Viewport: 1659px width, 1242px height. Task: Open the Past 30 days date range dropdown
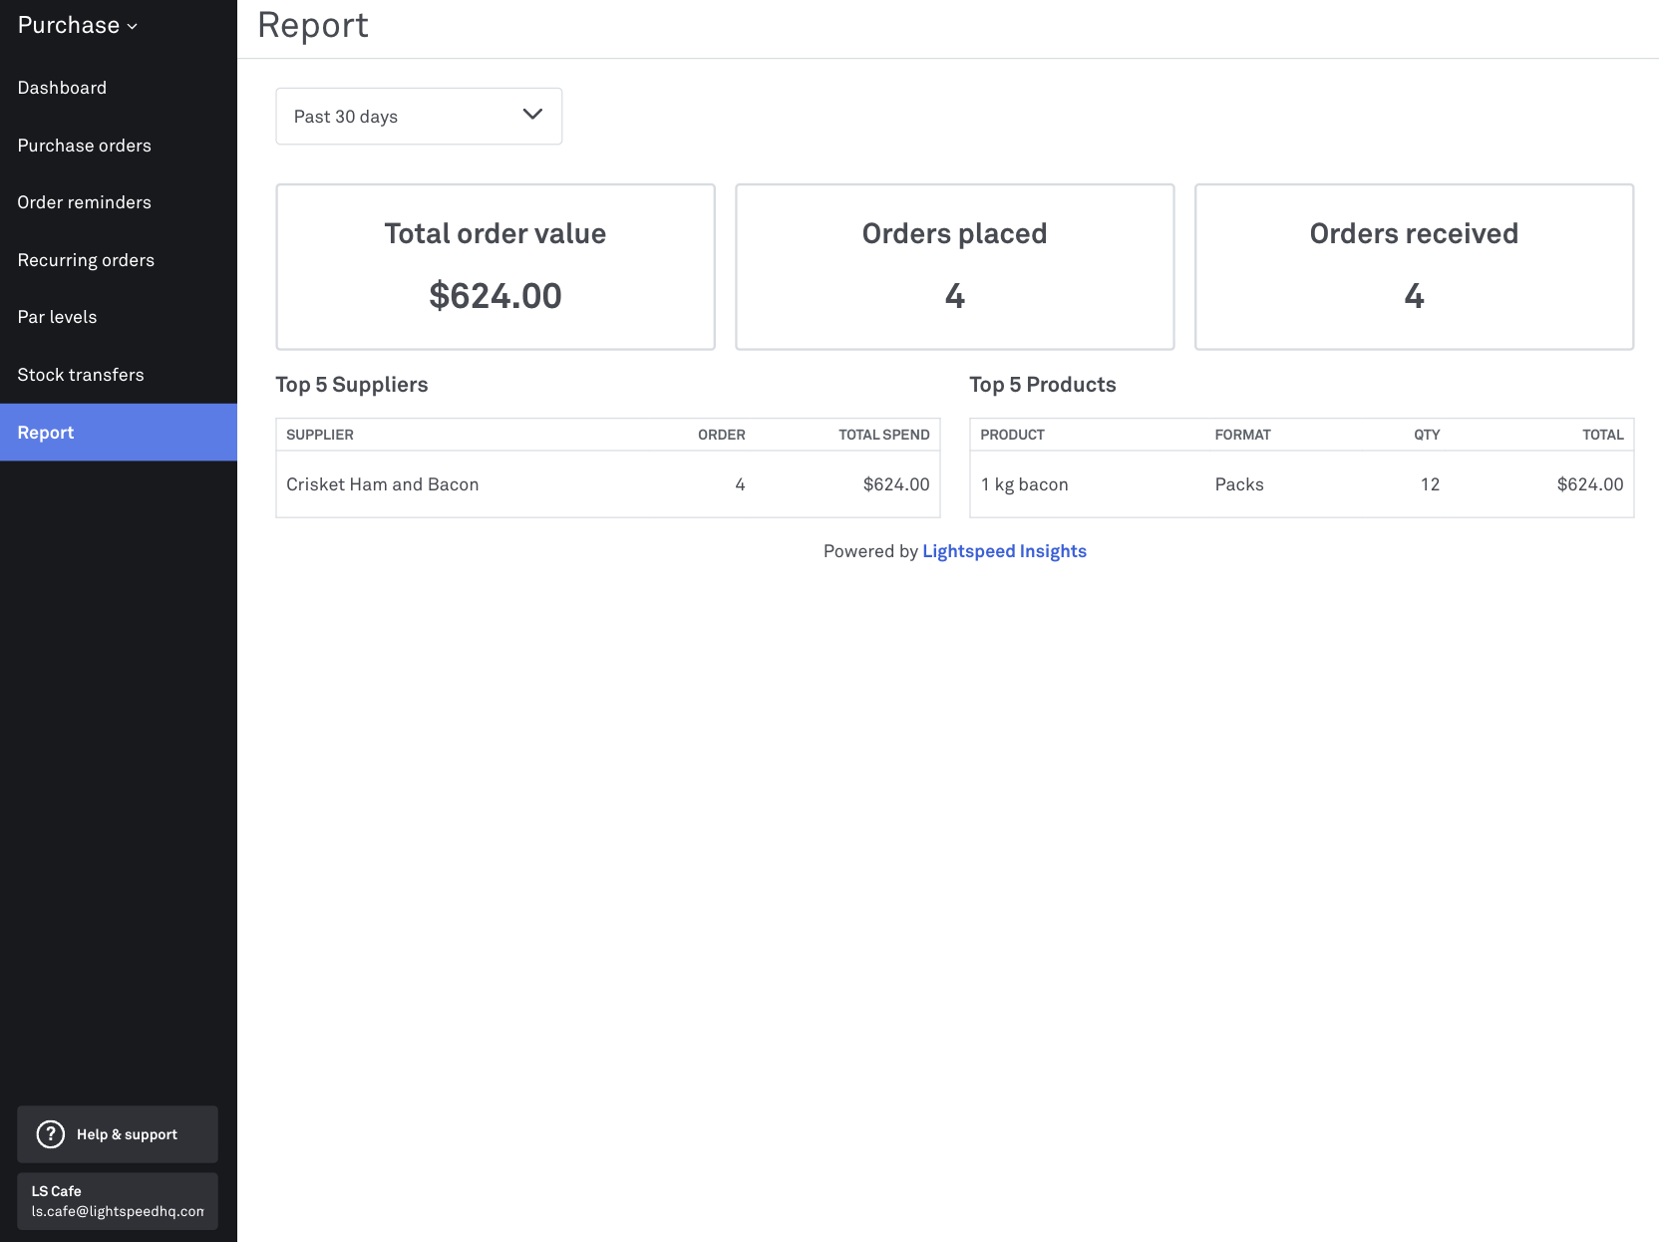419,117
